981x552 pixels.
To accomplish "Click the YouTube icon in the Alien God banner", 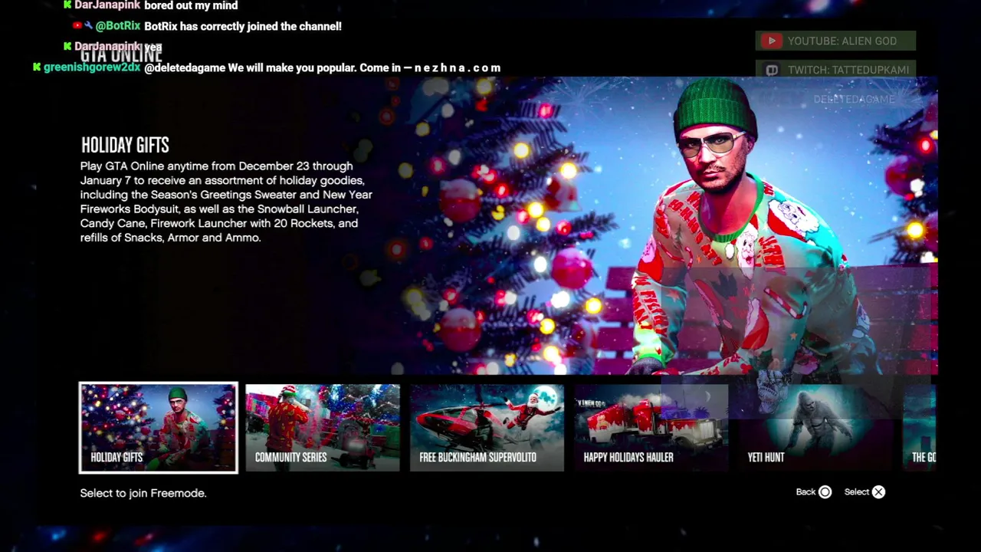I will [772, 41].
